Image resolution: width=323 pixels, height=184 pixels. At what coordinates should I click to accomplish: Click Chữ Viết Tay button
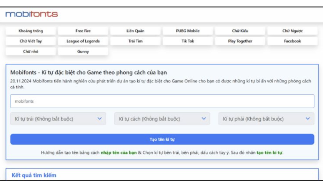[31, 41]
